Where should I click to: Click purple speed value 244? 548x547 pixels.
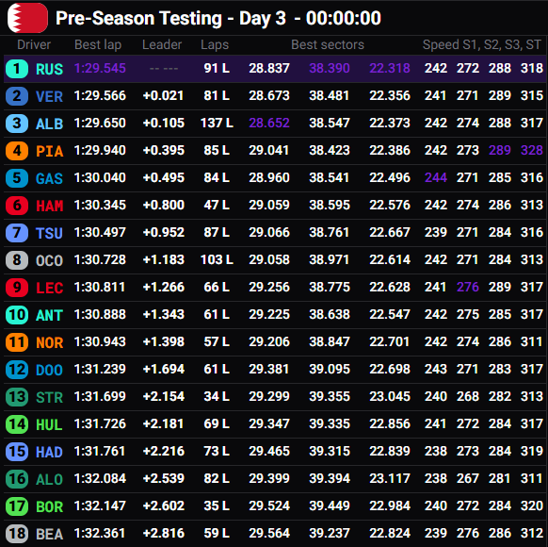click(436, 177)
